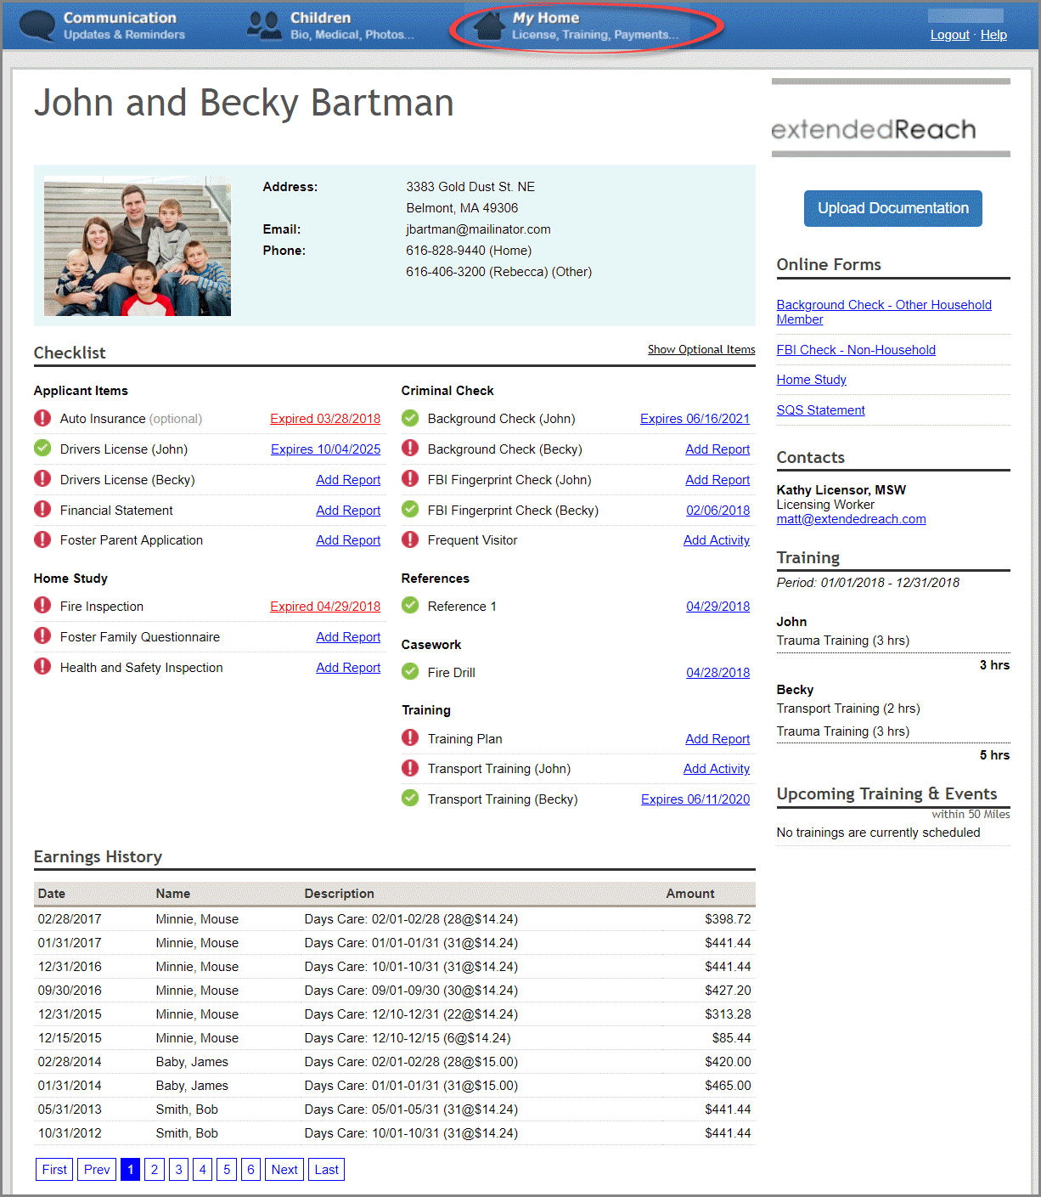The width and height of the screenshot is (1041, 1197).
Task: Add Report for Financial Statement
Action: click(x=348, y=511)
